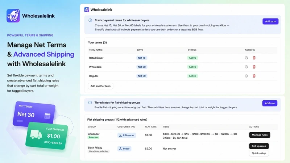Image resolution: width=290 pixels, height=163 pixels.
Task: Disable the Wholesale term
Action: pyautogui.click(x=246, y=67)
